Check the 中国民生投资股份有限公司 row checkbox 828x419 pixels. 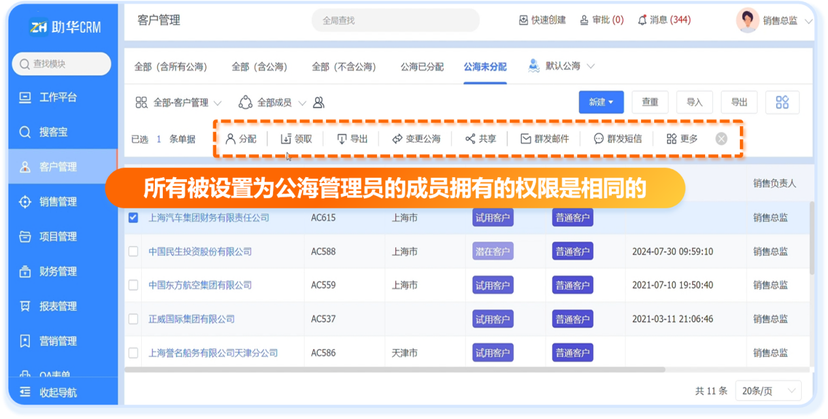pos(133,252)
